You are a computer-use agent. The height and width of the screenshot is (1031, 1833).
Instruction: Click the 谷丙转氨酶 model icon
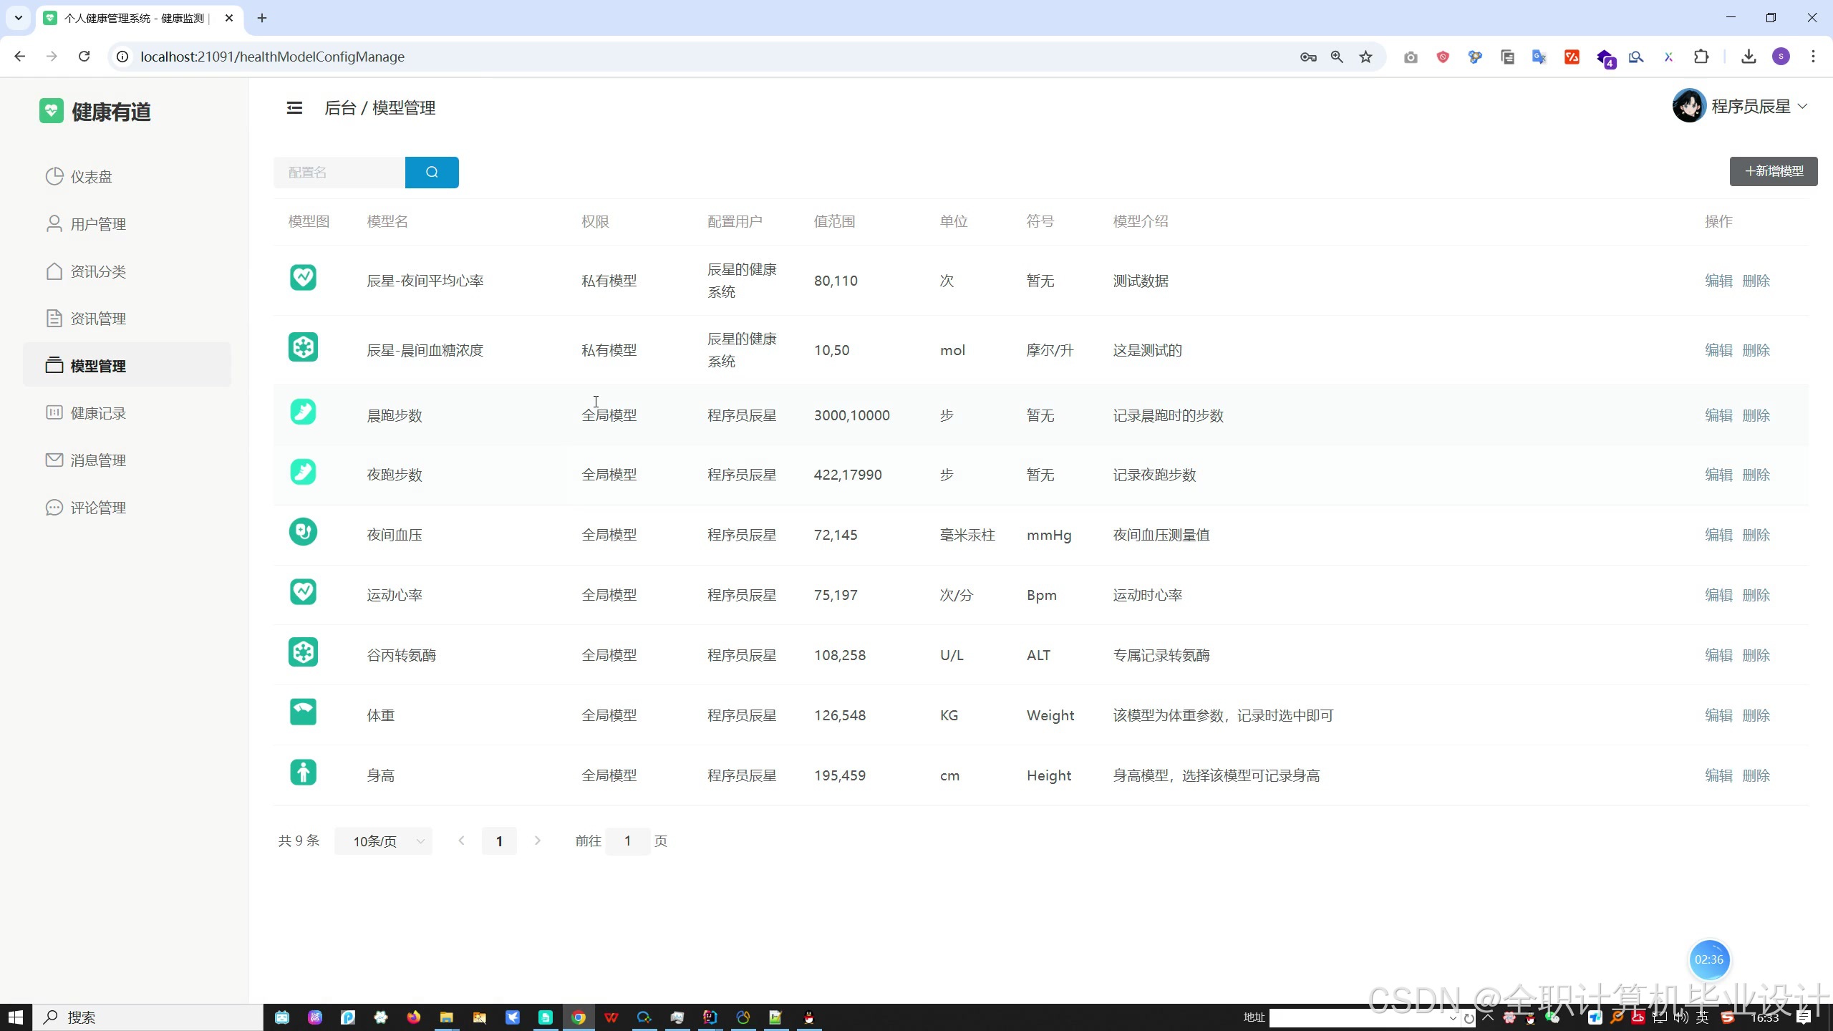point(303,652)
